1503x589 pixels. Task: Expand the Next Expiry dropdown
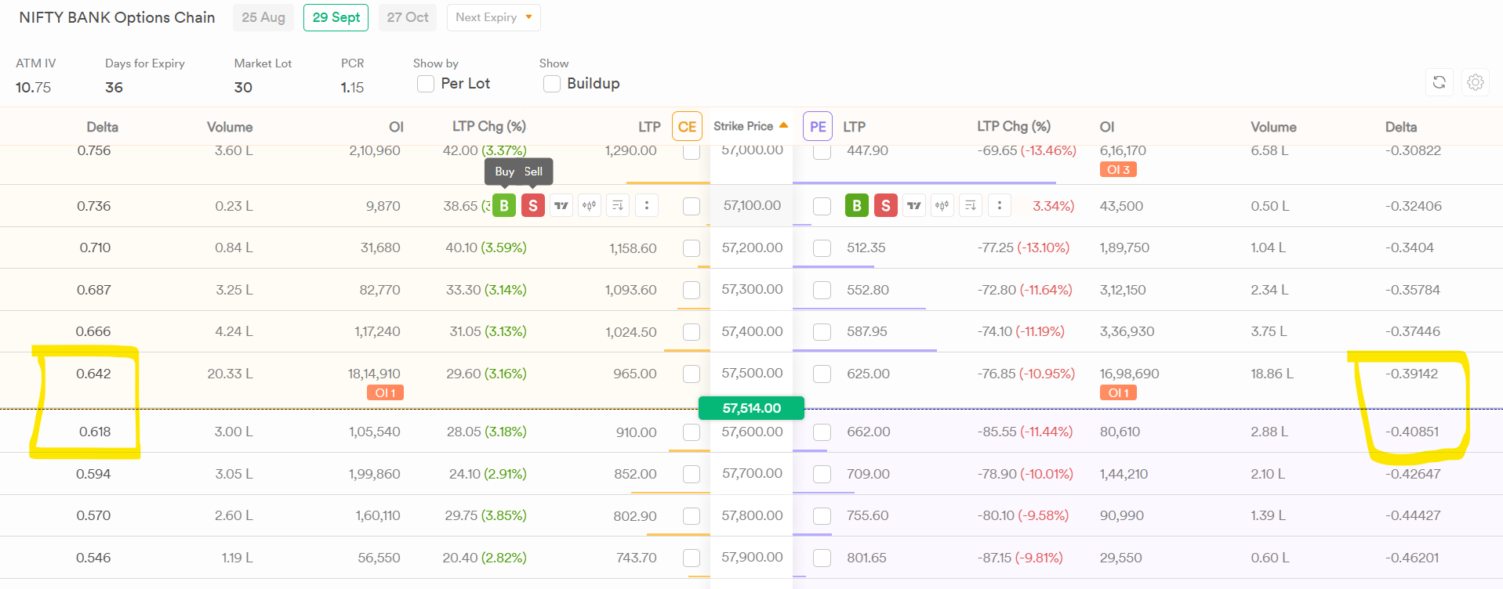pos(494,17)
